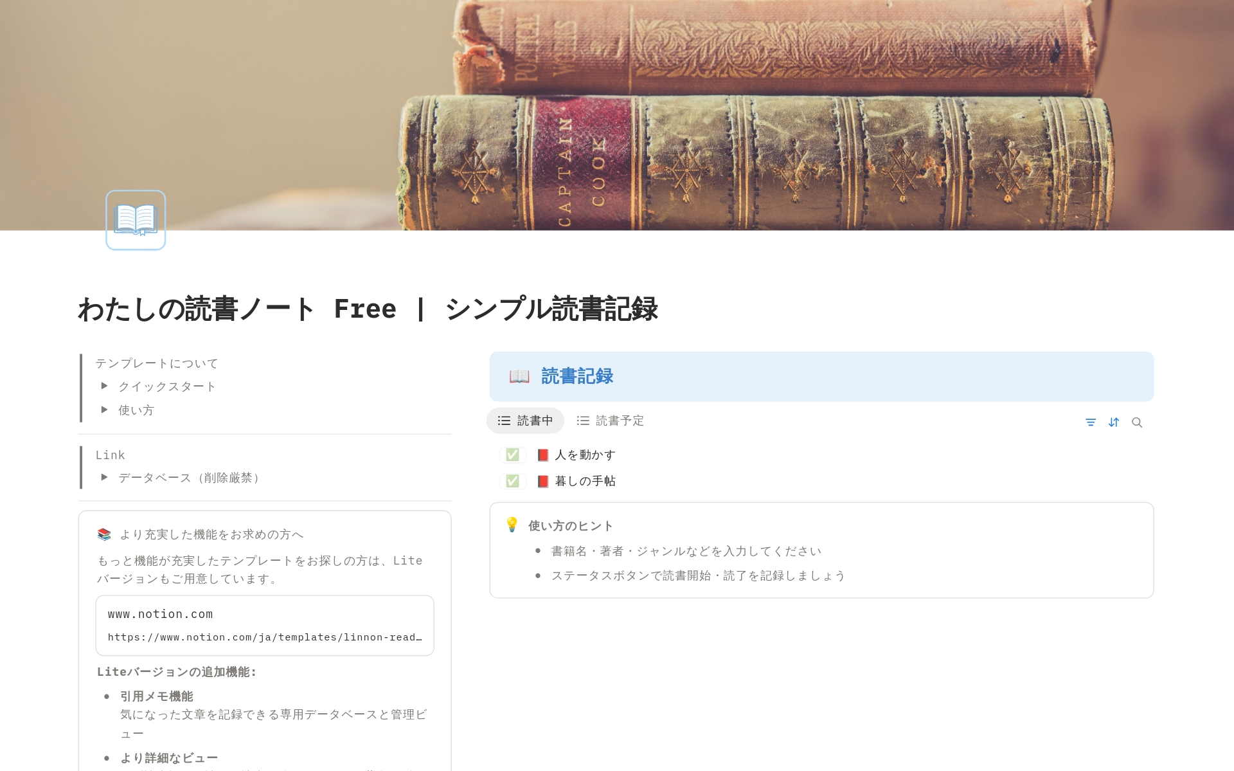Viewport: 1234px width, 771px height.
Task: Click the 読書記録 database heading
Action: [577, 376]
